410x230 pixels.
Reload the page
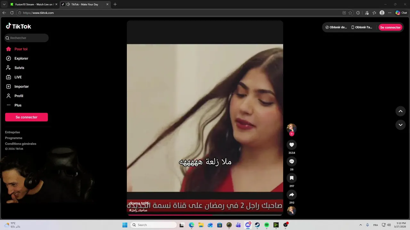click(x=12, y=13)
